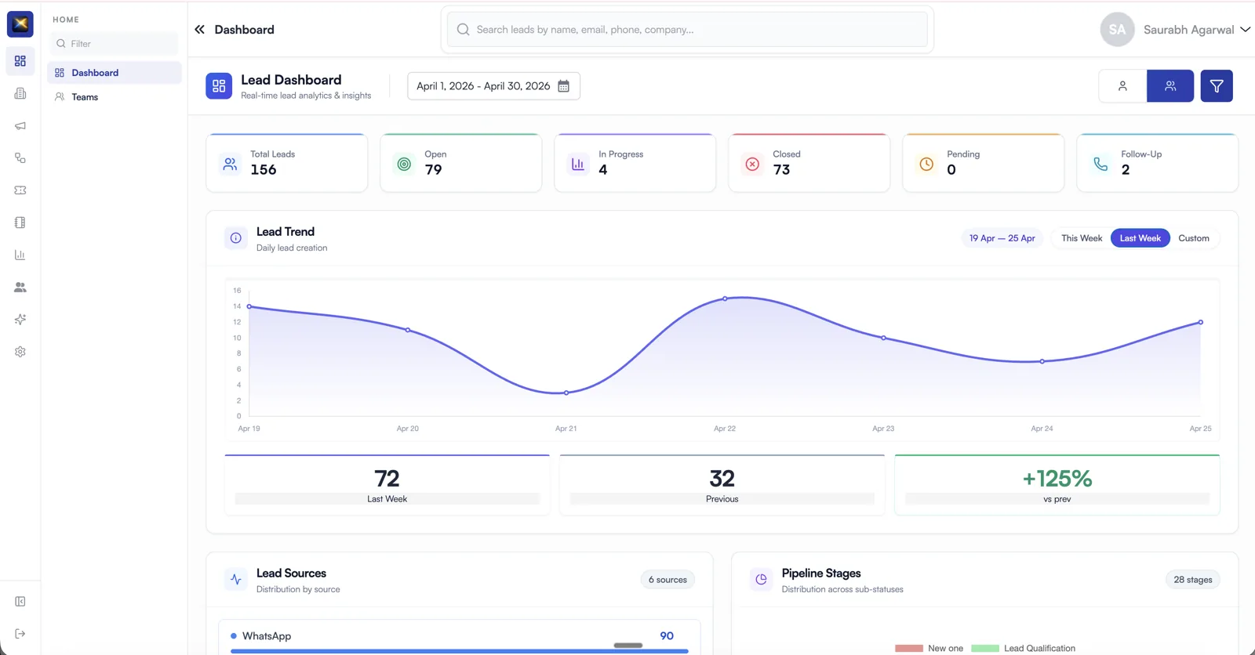Collapse sidebar with double chevron icon

pyautogui.click(x=199, y=30)
